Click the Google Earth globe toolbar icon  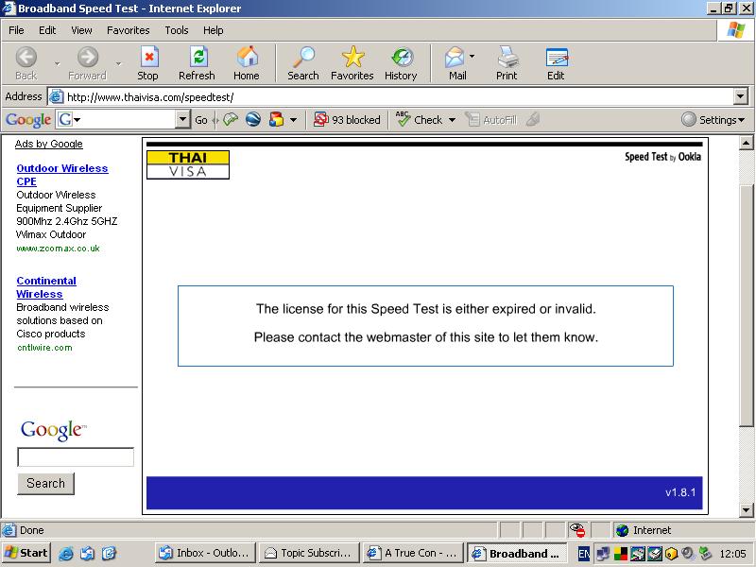click(x=252, y=119)
